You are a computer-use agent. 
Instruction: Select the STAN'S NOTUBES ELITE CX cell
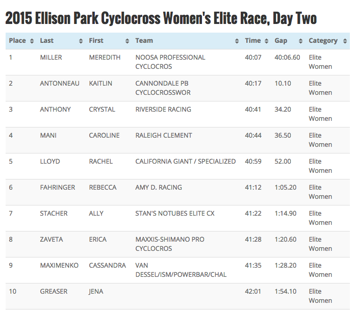tap(175, 214)
